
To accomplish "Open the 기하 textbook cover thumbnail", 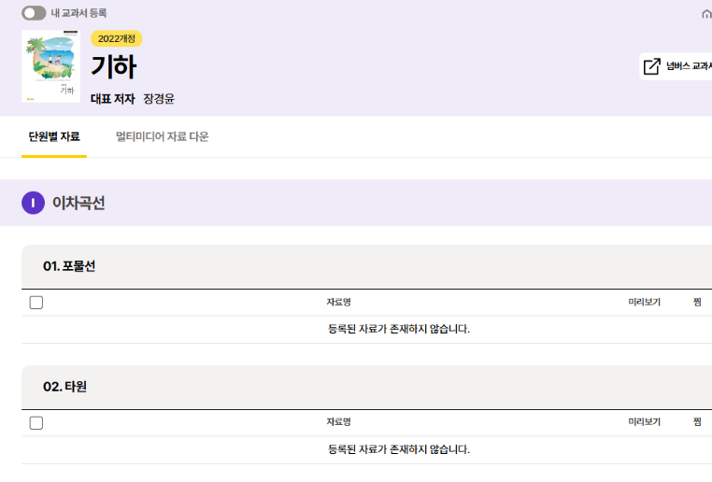I will (50, 66).
